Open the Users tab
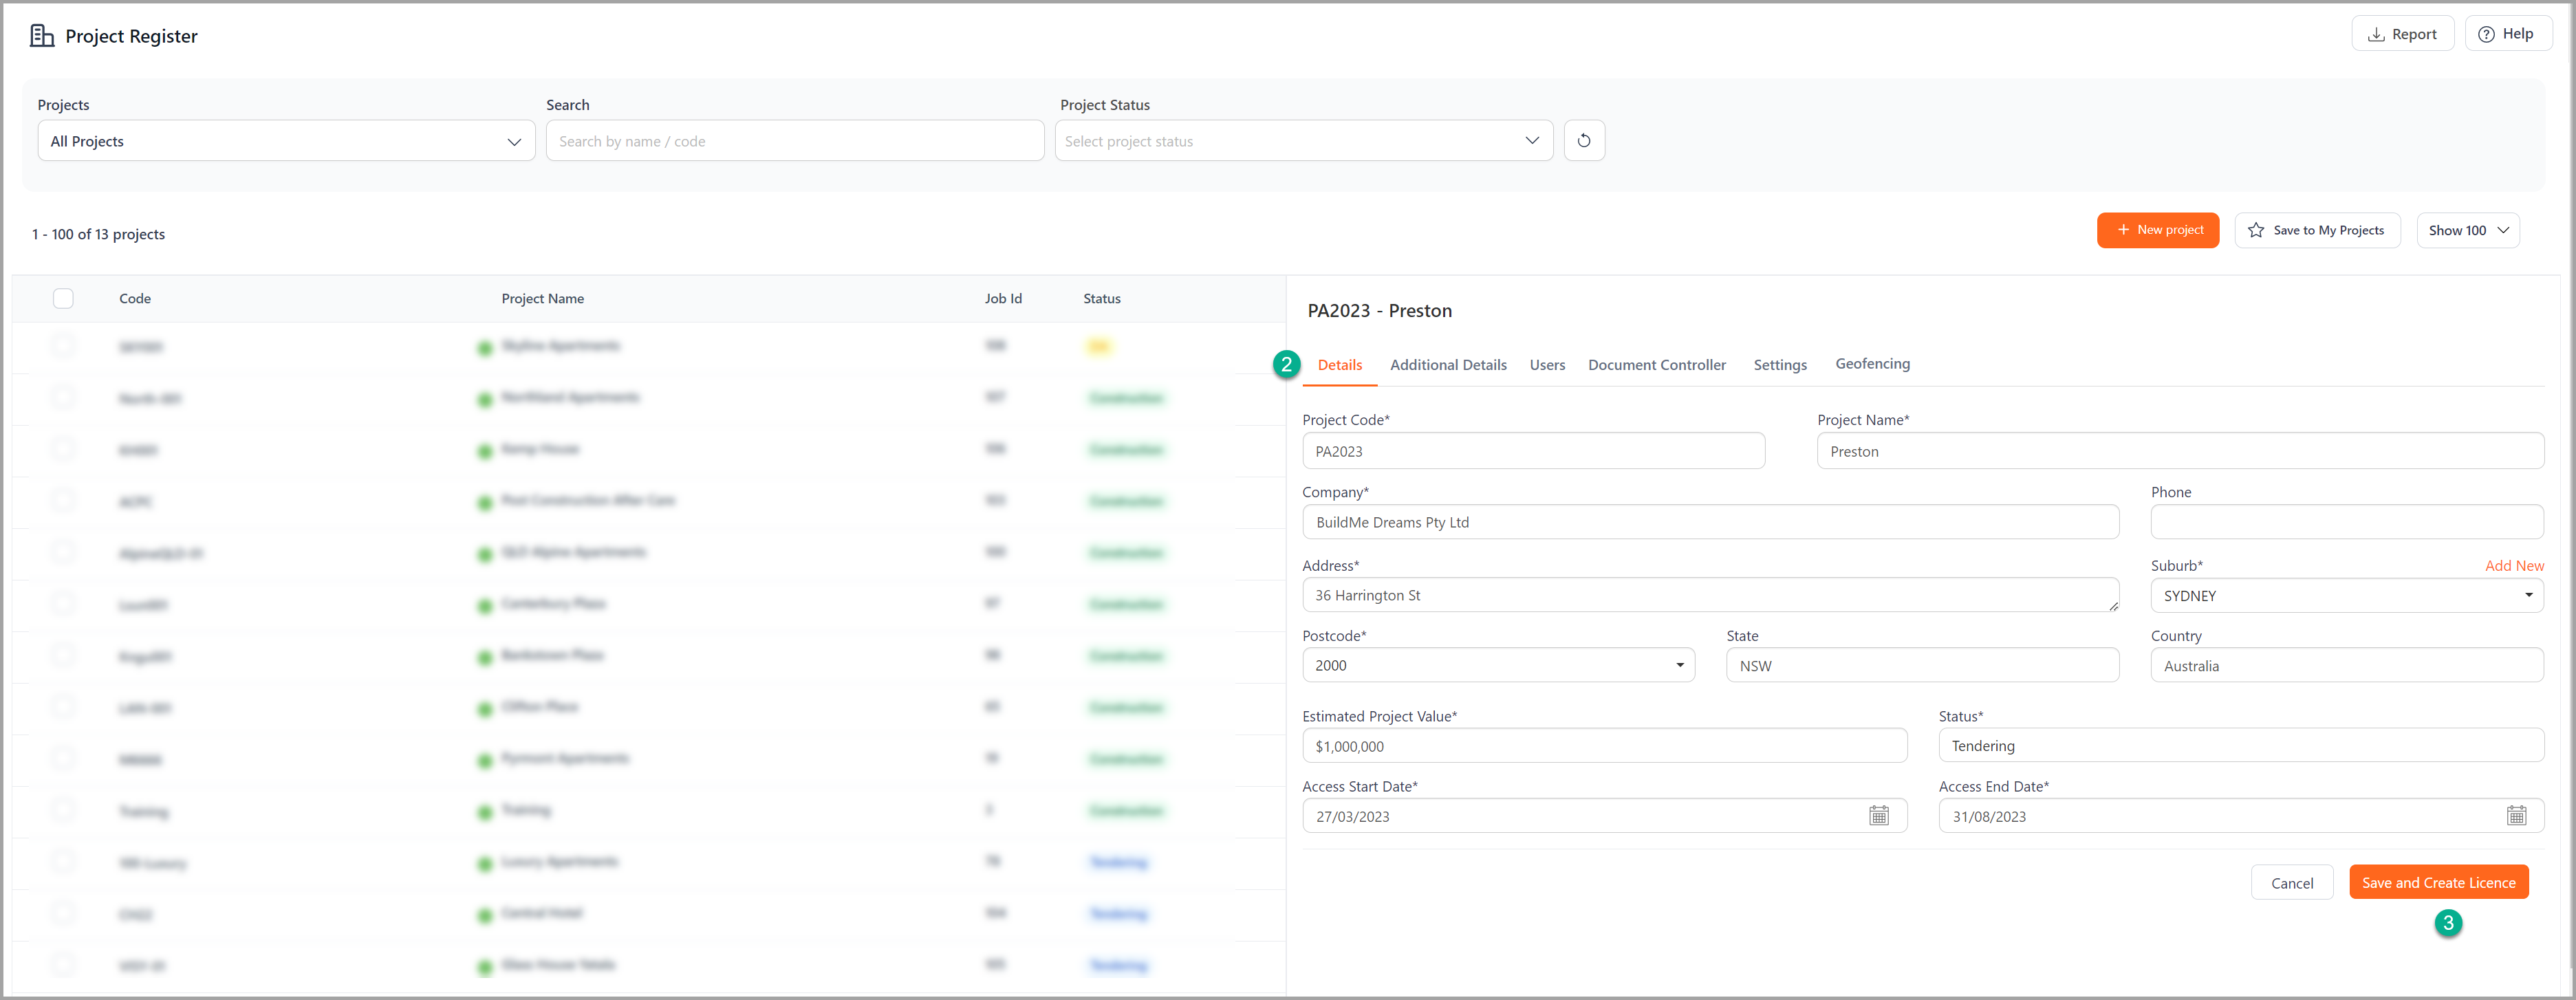The width and height of the screenshot is (2576, 1000). point(1547,365)
